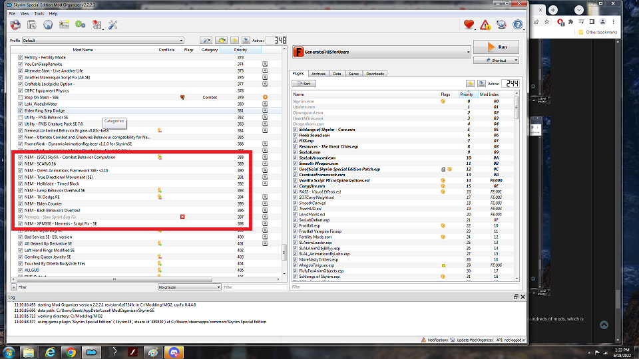This screenshot has width=639, height=359.
Task: Uncheck Frostfall.esp plugin checkbox
Action: click(x=296, y=225)
